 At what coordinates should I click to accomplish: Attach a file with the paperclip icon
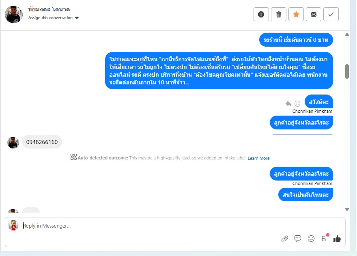click(284, 239)
